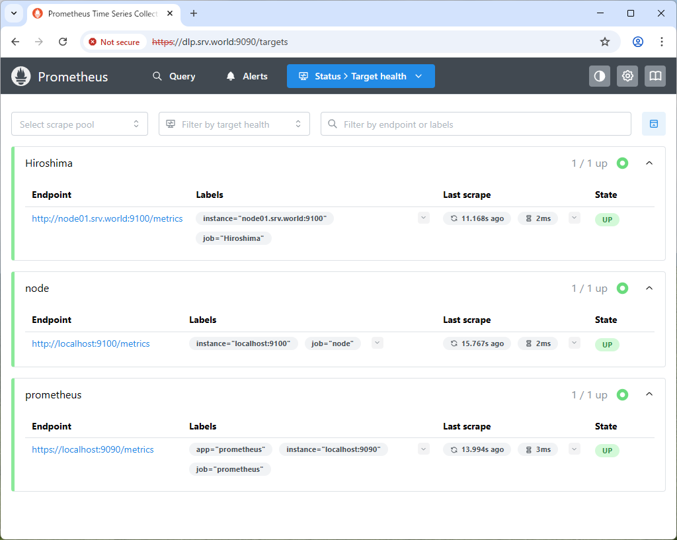Open the documentation book icon

click(x=655, y=77)
